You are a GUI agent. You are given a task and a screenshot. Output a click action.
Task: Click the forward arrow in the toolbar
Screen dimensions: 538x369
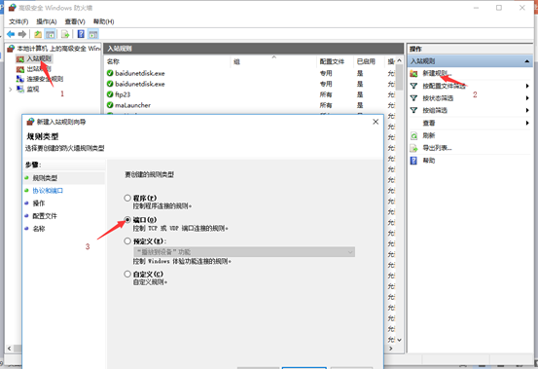click(22, 34)
